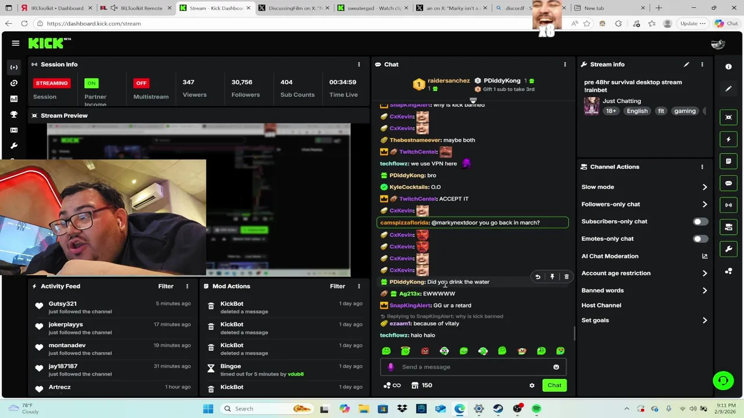Open the video clips sidebar icon
This screenshot has width=744, height=418.
pos(14,130)
